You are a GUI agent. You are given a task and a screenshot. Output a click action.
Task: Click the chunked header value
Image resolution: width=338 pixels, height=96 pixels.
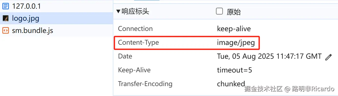(231, 84)
